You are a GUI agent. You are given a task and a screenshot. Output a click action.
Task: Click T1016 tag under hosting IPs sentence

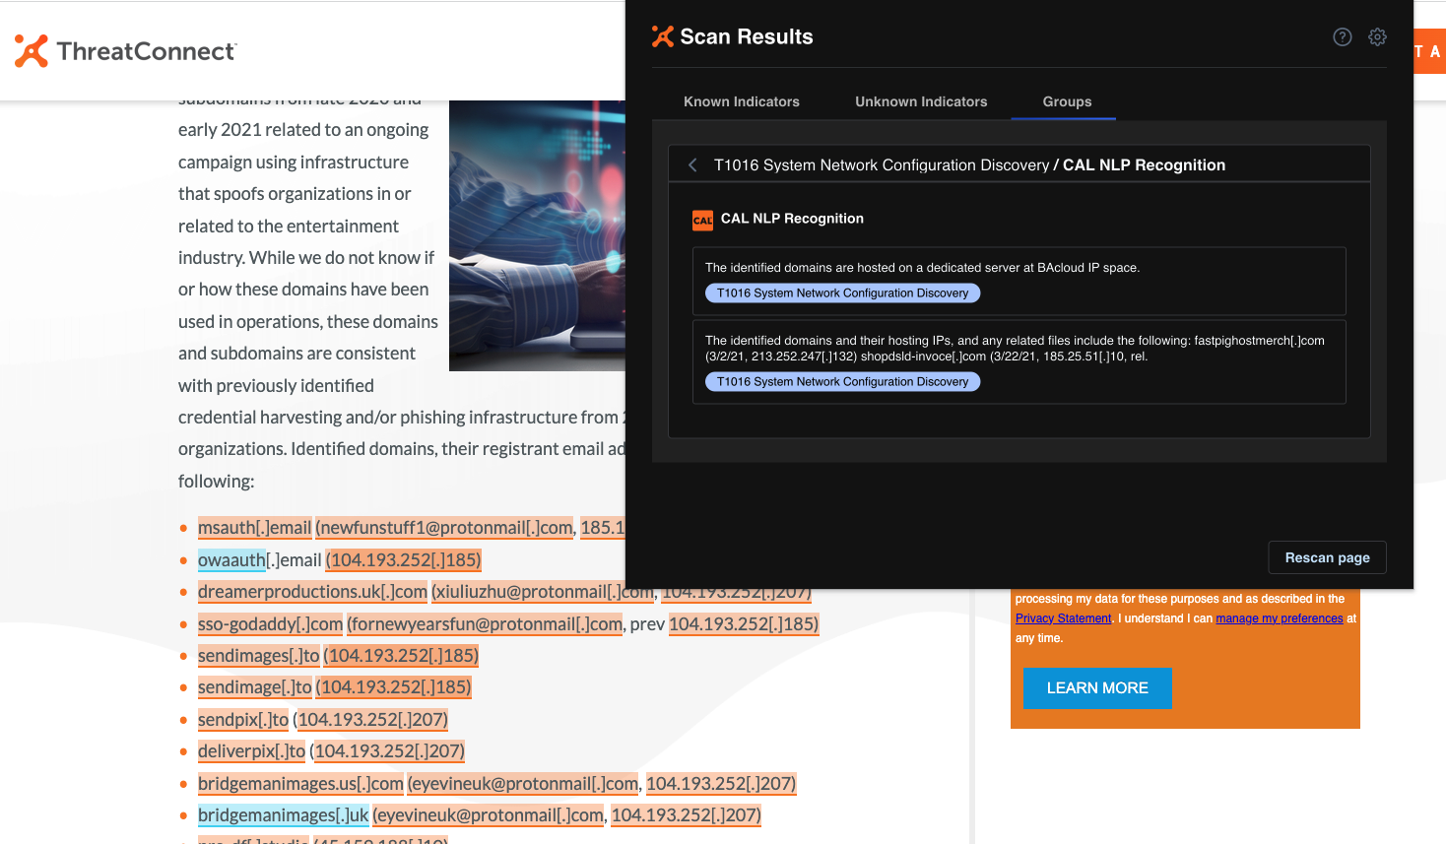click(x=842, y=382)
